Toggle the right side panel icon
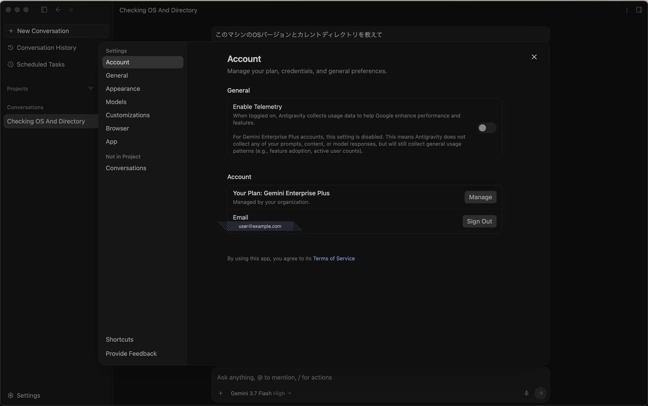The image size is (648, 406). point(639,10)
